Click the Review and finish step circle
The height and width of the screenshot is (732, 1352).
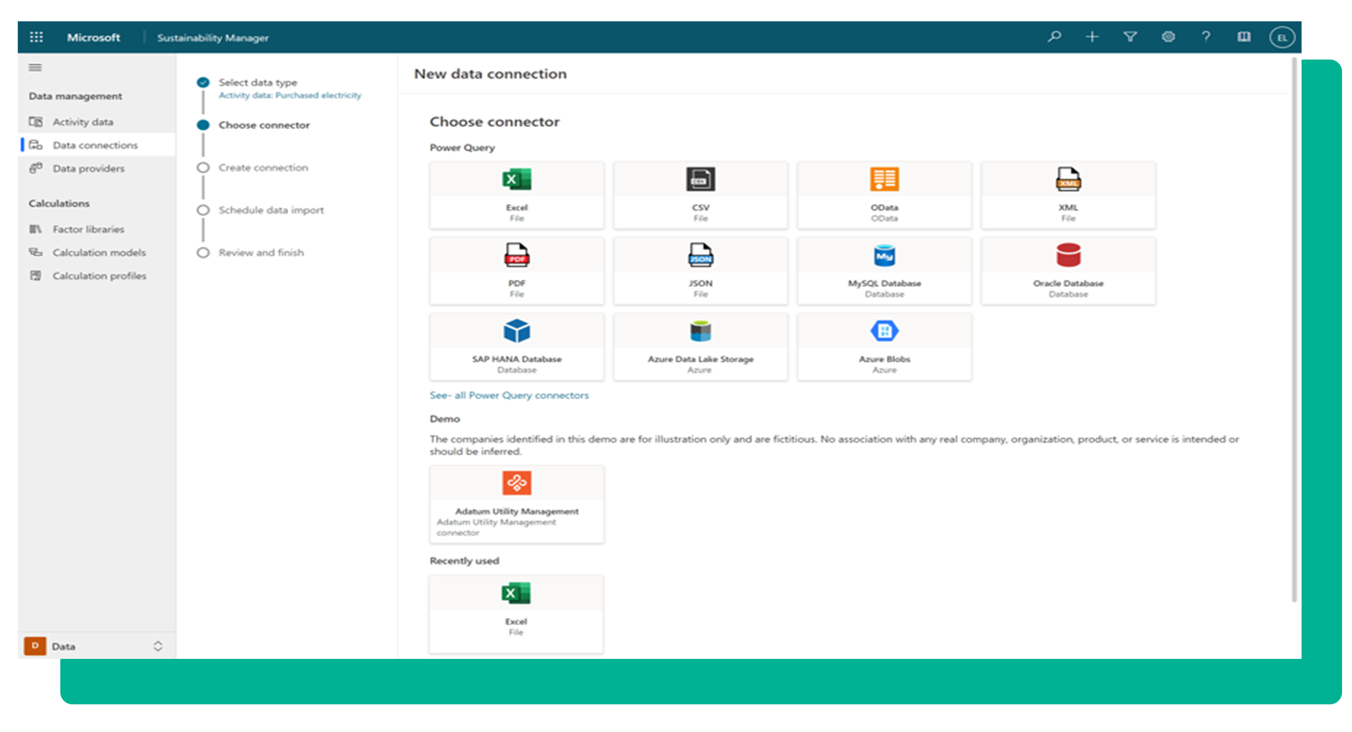coord(203,253)
